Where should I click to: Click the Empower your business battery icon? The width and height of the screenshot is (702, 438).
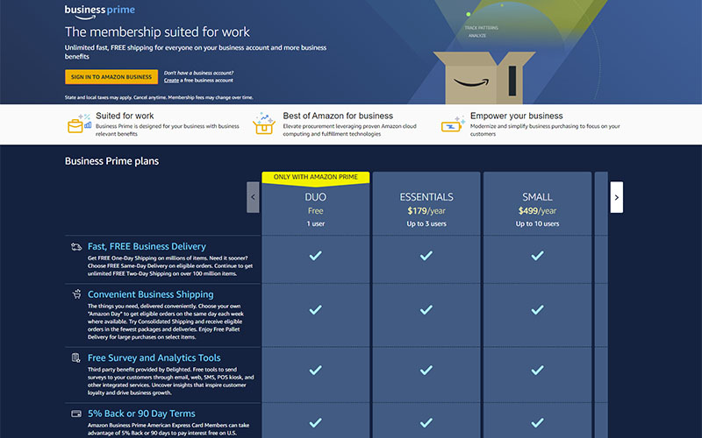[x=453, y=125]
